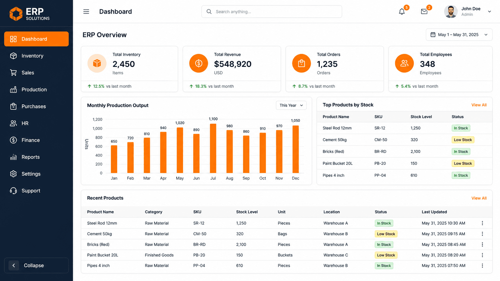This screenshot has width=500, height=281.
Task: Click John Doe's profile avatar
Action: point(451,12)
